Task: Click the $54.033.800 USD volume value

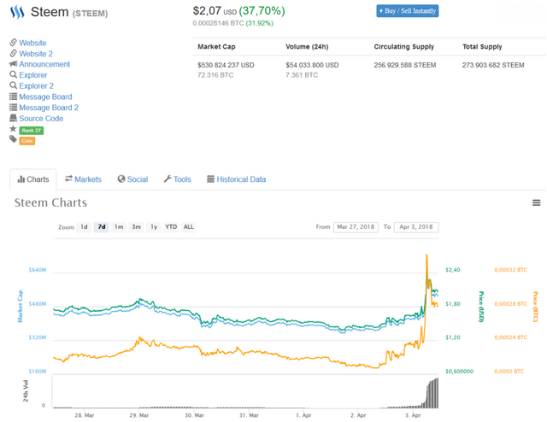Action: [312, 65]
